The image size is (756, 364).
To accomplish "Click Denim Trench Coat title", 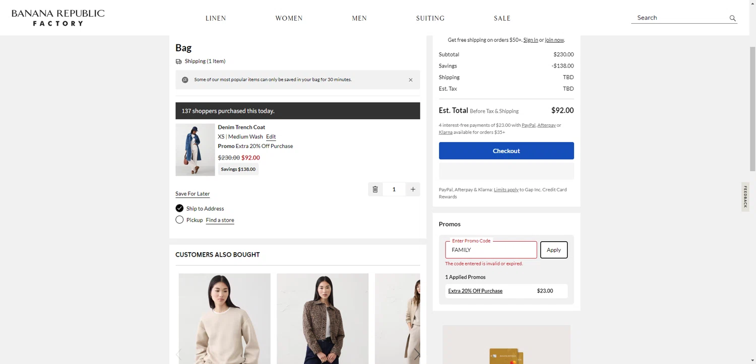I will [x=241, y=127].
